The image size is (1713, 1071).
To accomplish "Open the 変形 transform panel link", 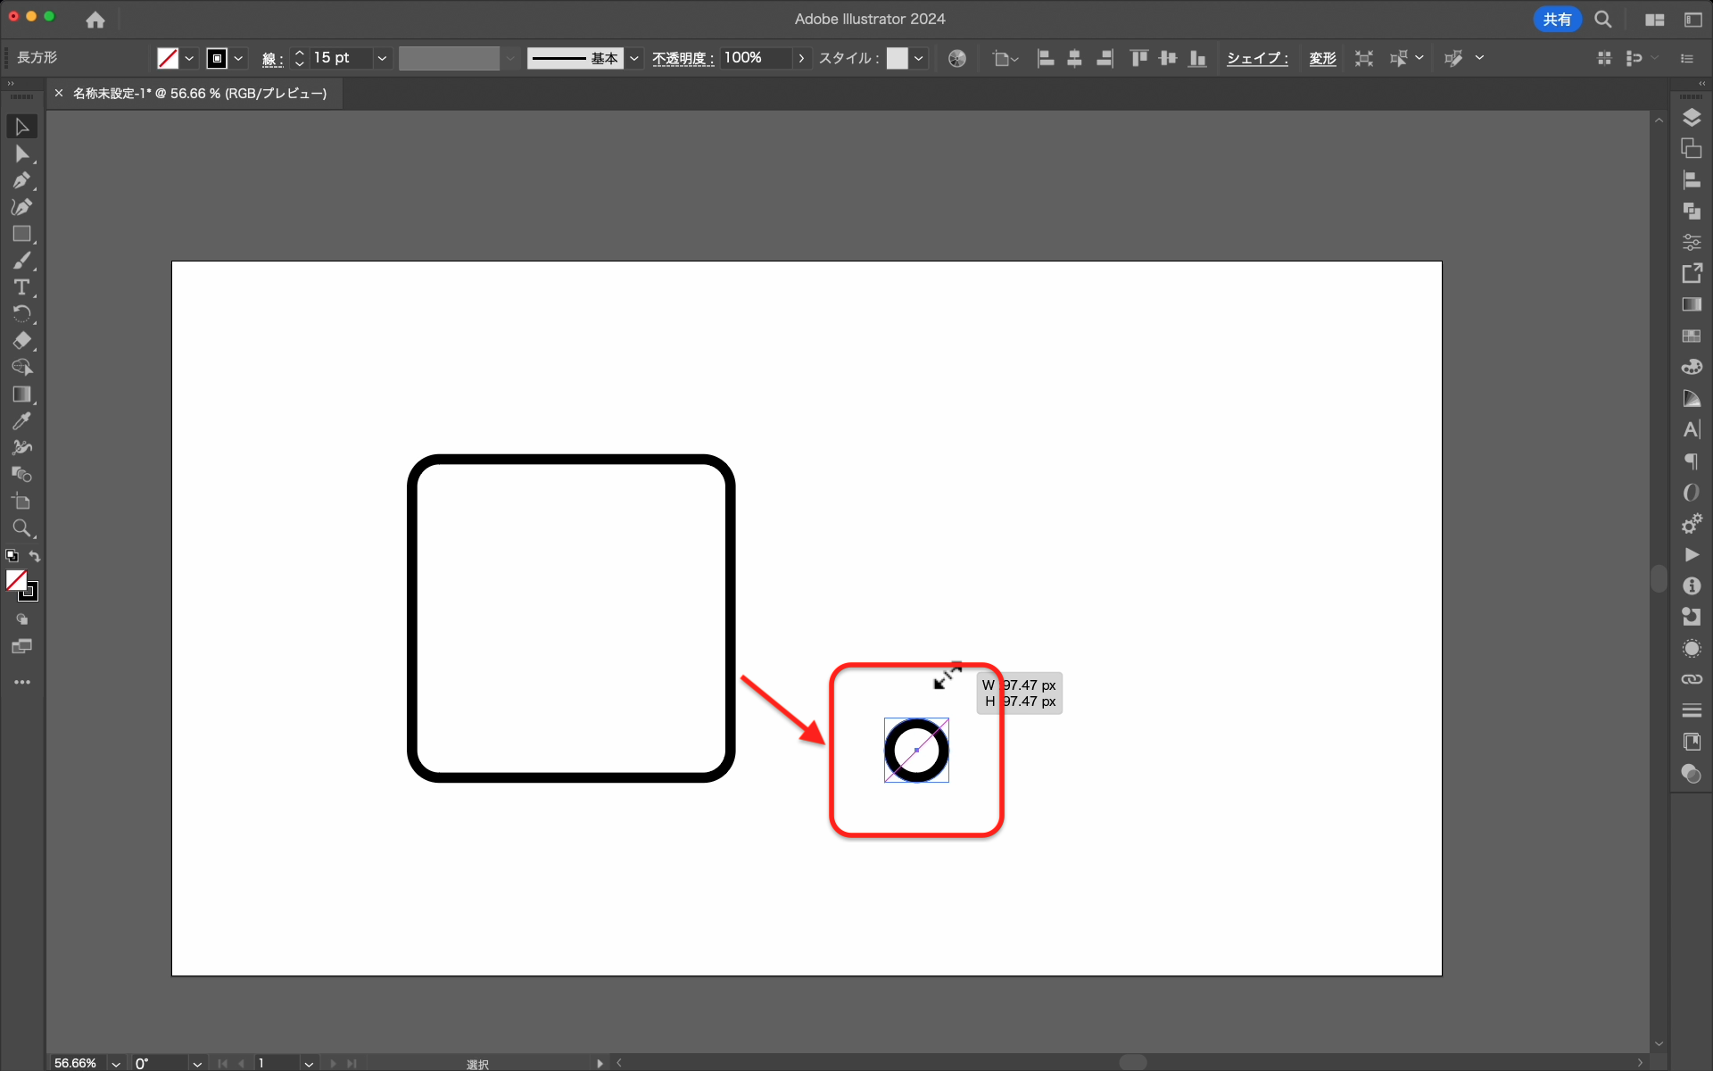I will pos(1322,58).
